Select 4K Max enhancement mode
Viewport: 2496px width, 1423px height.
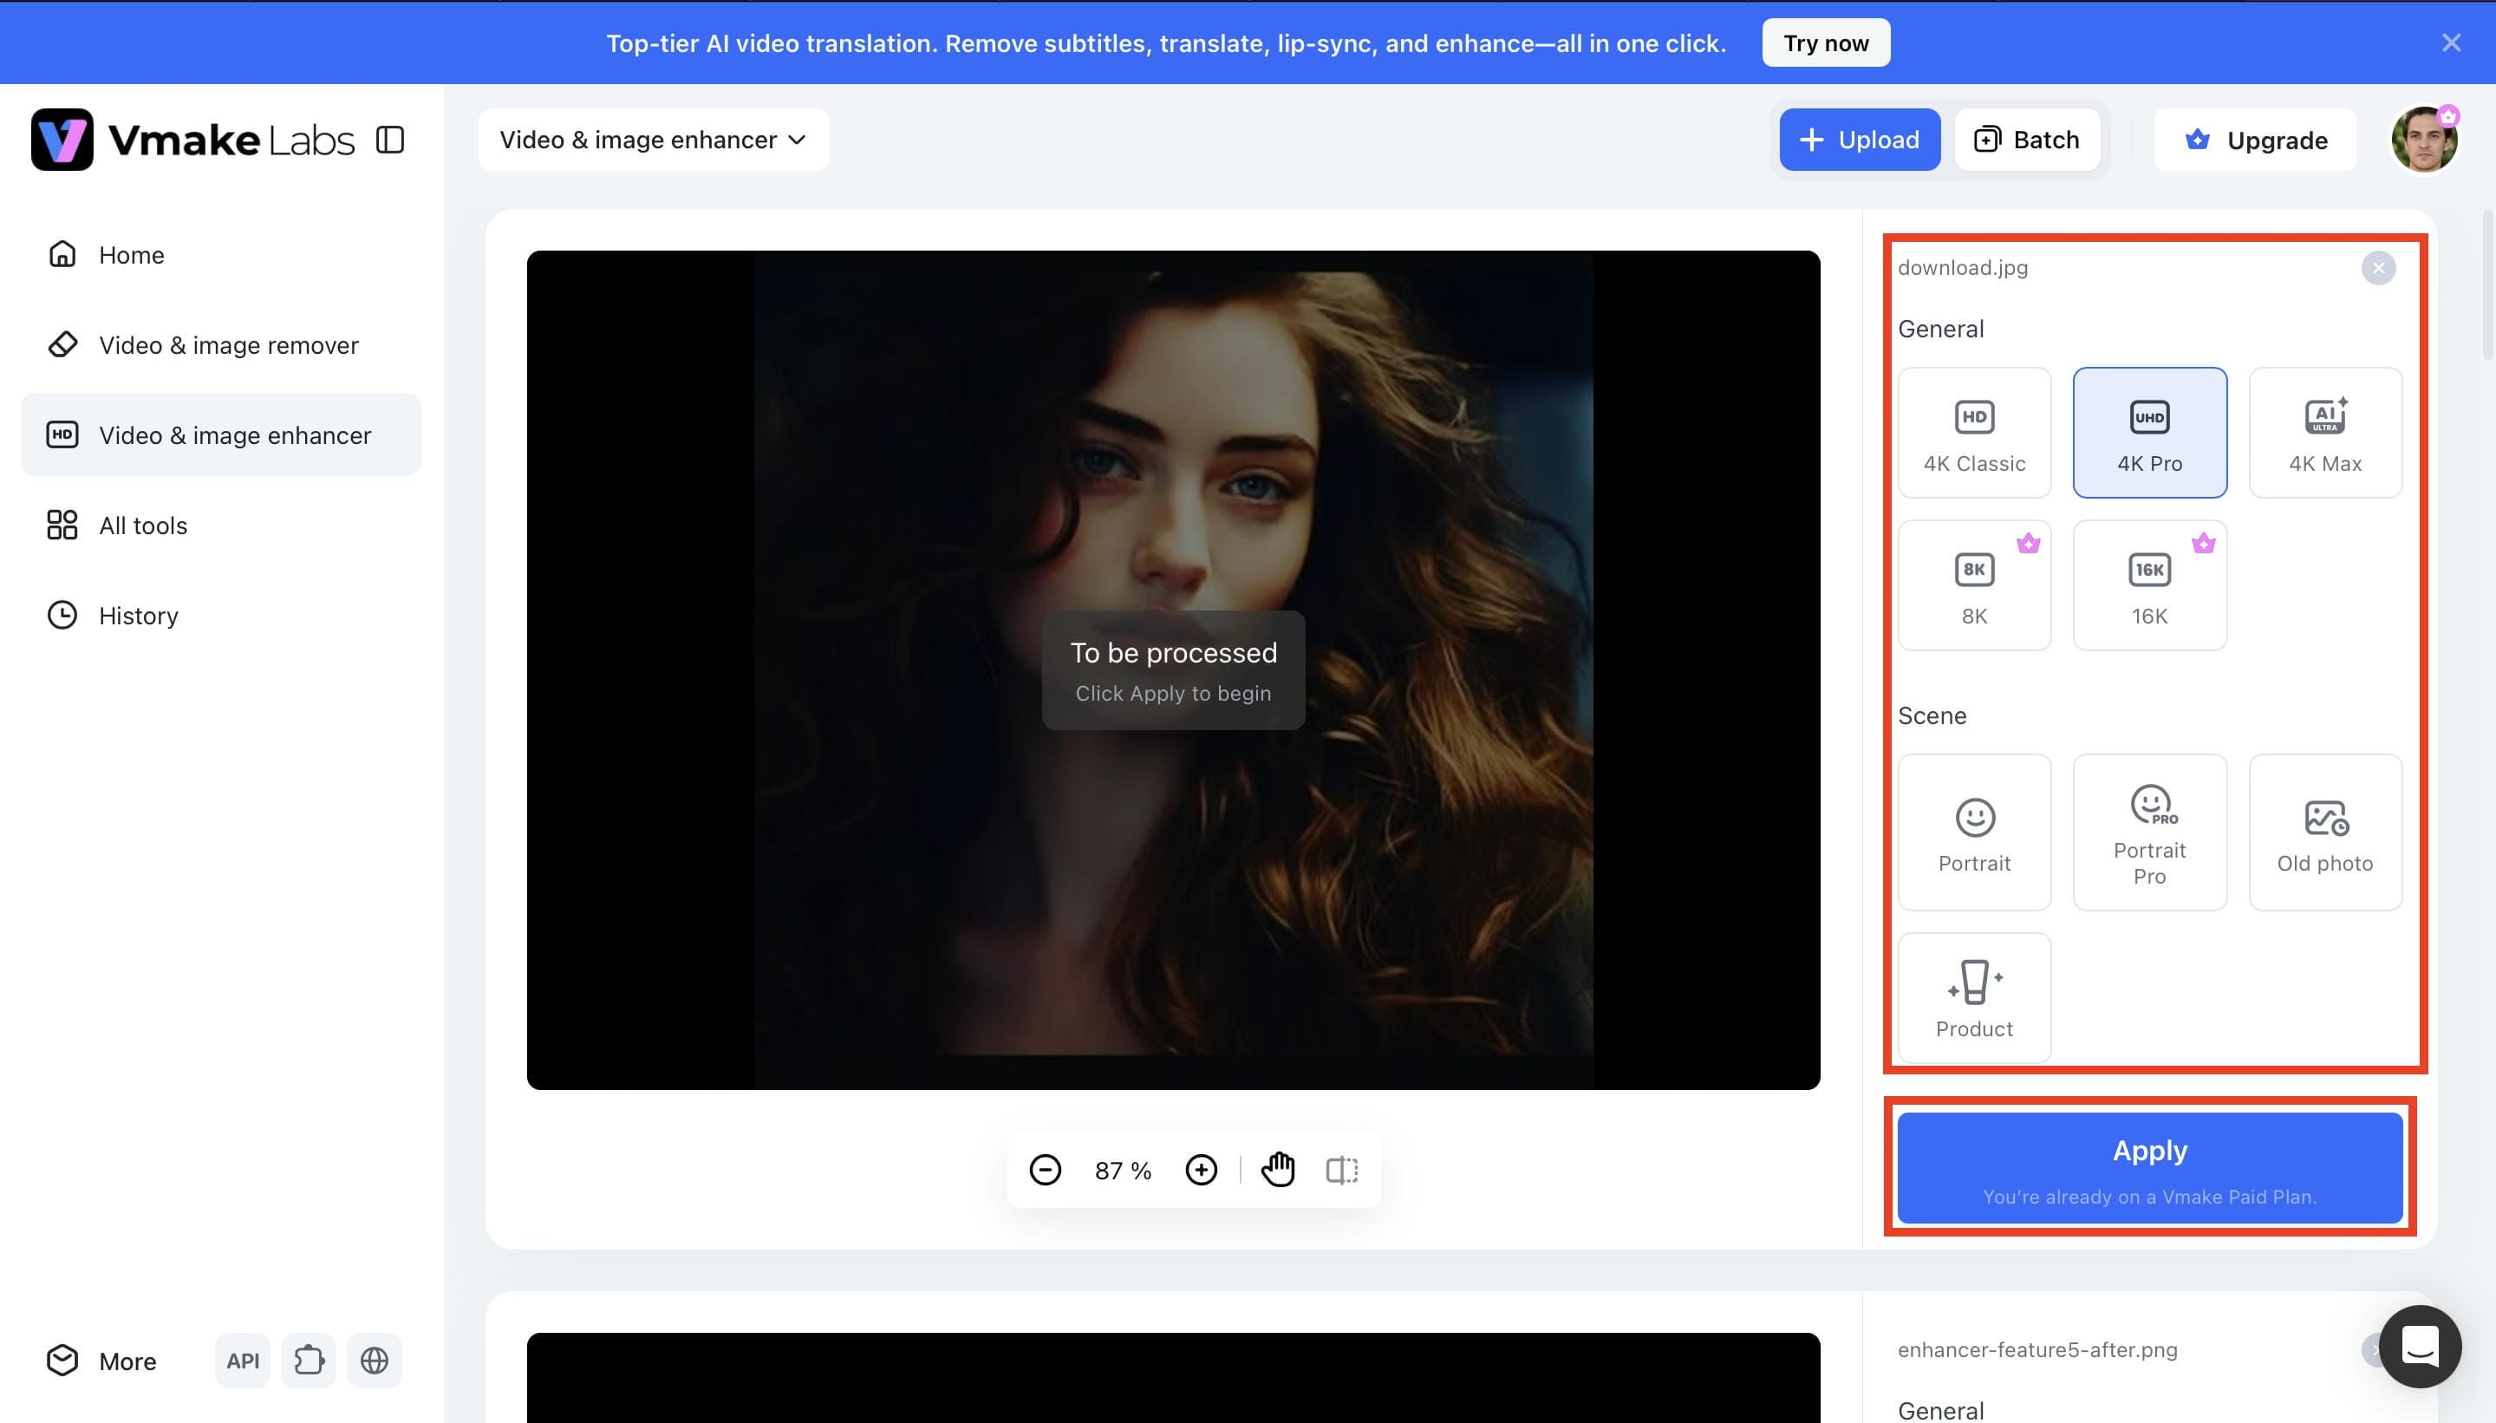(x=2325, y=433)
